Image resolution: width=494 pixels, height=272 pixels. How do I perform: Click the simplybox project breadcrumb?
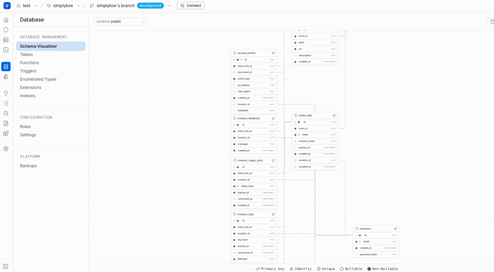(x=60, y=6)
